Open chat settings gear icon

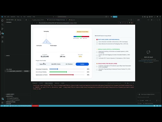152,20
